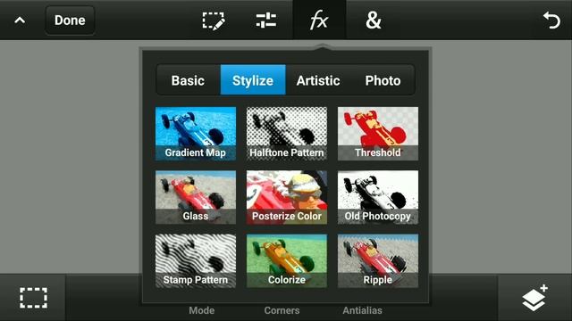Open the selection edit tool icon
The height and width of the screenshot is (321, 572).
click(214, 21)
